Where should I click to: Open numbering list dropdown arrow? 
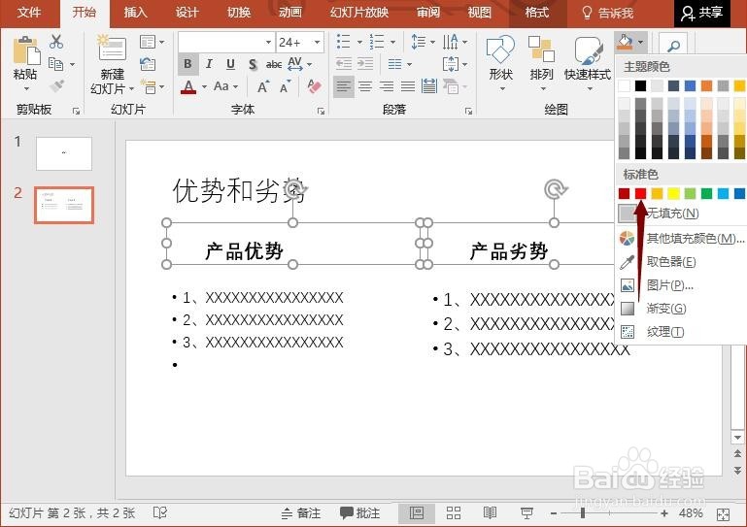point(392,42)
